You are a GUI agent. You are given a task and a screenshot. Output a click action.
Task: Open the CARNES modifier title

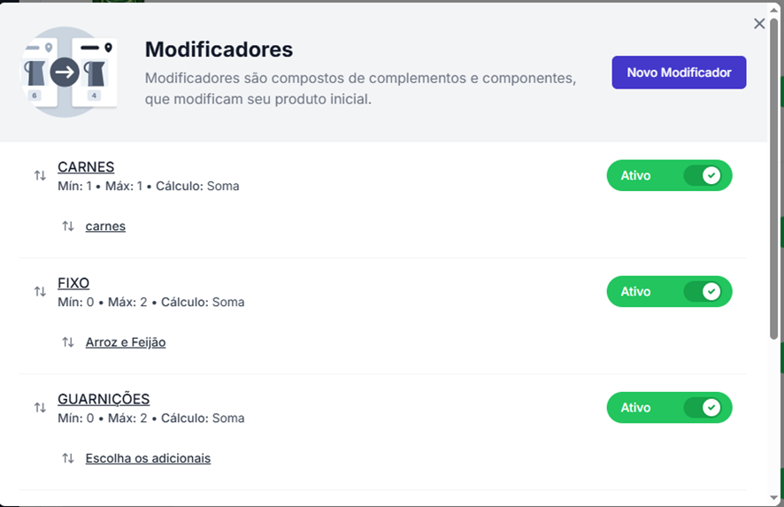pos(86,166)
